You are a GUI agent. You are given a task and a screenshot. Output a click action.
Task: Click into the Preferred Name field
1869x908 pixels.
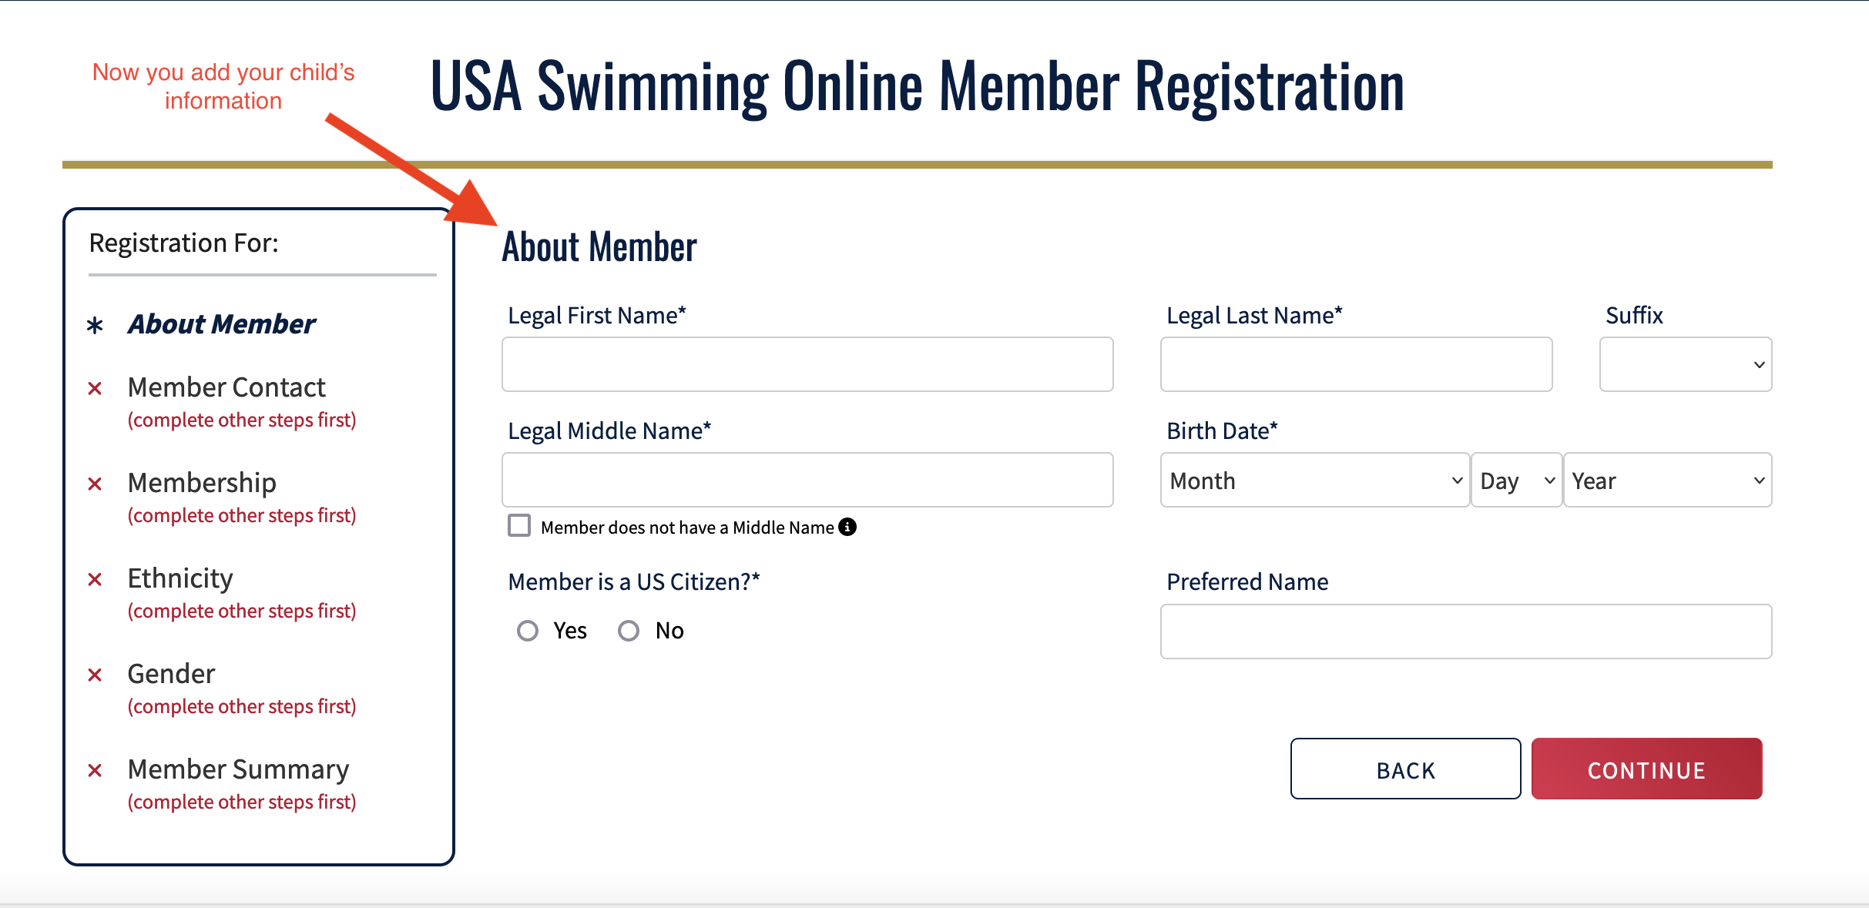point(1465,632)
